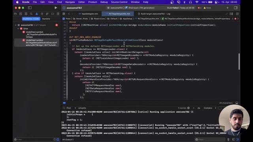Screen dimensions: 253x142
Task: Choose the awesomeTB2 scheme in toolbar
Action: coord(115,8)
